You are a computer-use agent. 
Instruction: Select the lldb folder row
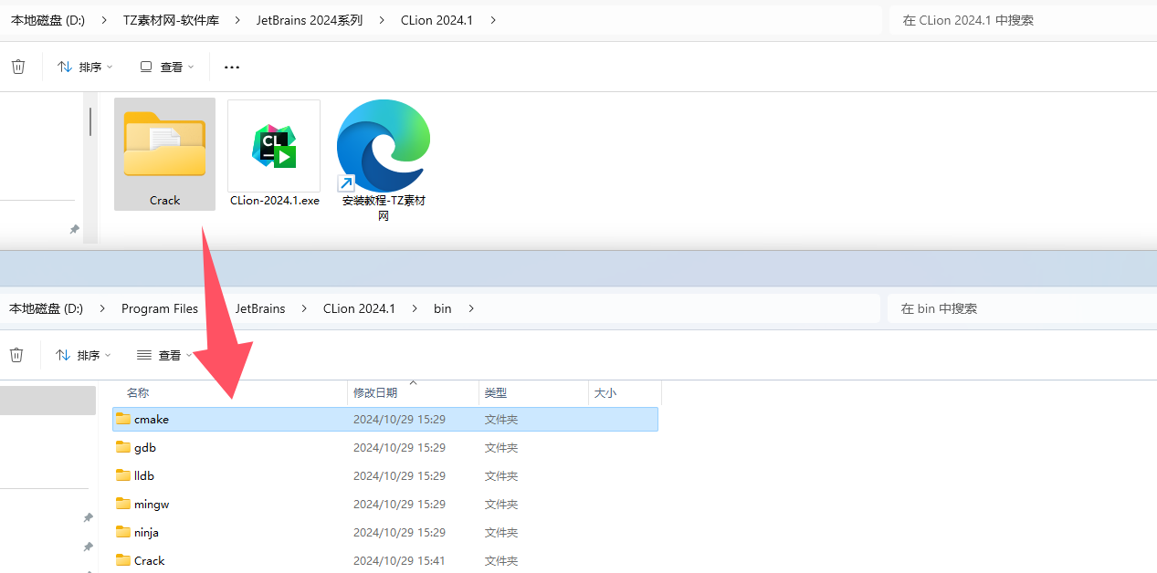[384, 475]
